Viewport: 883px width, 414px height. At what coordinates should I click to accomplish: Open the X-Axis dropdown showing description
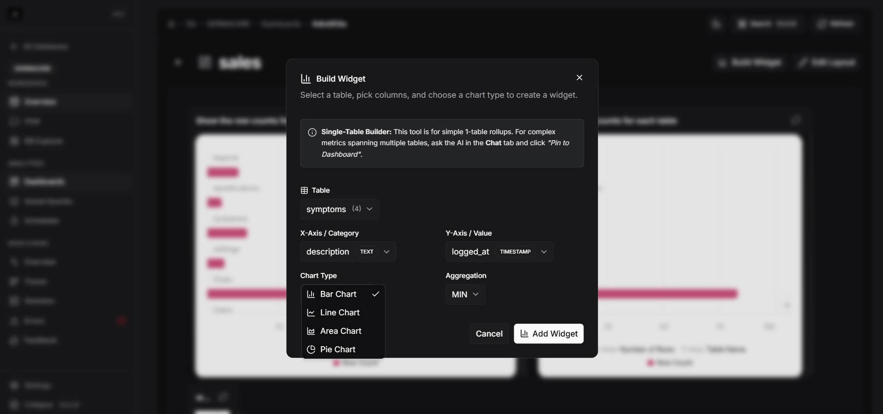pyautogui.click(x=348, y=252)
